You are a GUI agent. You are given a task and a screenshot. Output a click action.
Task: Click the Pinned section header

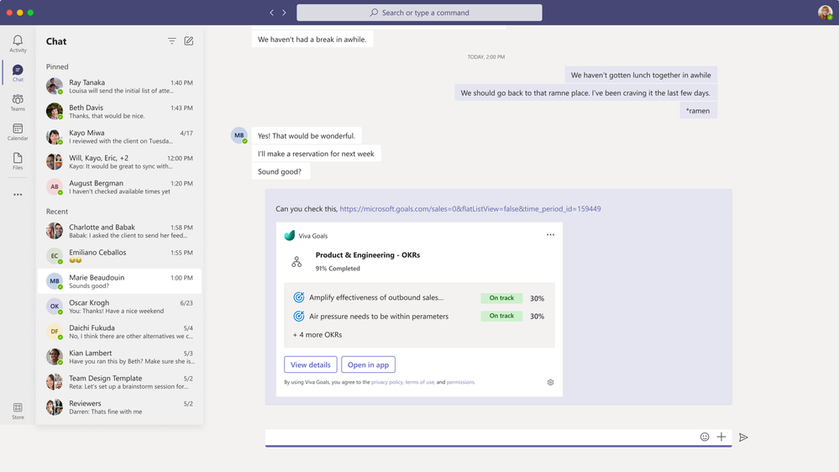click(57, 66)
